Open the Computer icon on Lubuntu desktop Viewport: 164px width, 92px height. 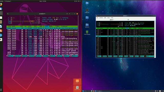87,11
